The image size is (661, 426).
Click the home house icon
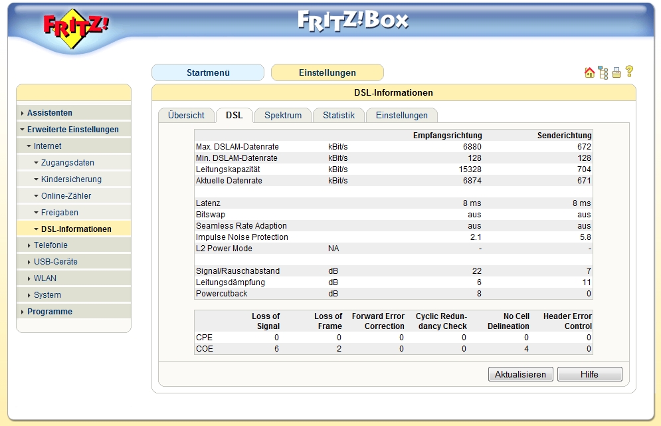coord(589,73)
